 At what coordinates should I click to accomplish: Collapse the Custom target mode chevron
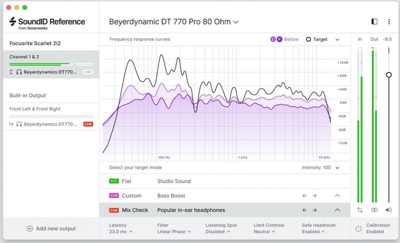[x=337, y=196]
